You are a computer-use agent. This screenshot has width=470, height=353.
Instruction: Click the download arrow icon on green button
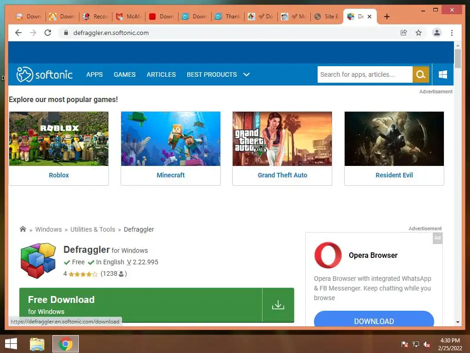(278, 305)
